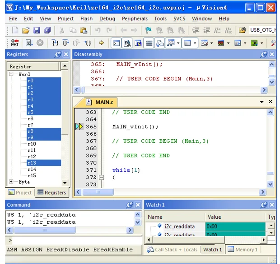Open the Watch windows dropdown arrow
The width and height of the screenshot is (280, 264).
point(178,43)
